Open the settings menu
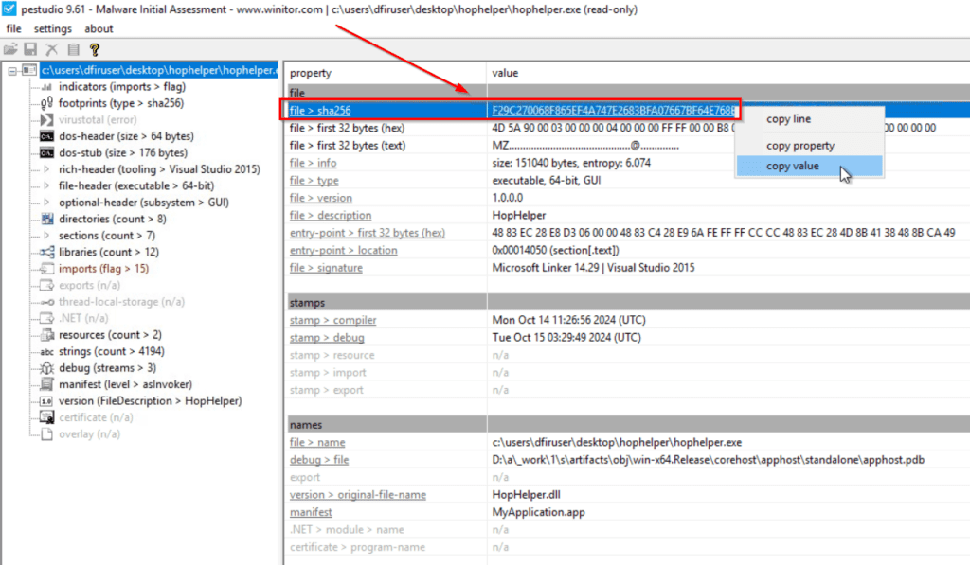Viewport: 970px width, 565px height. point(52,29)
